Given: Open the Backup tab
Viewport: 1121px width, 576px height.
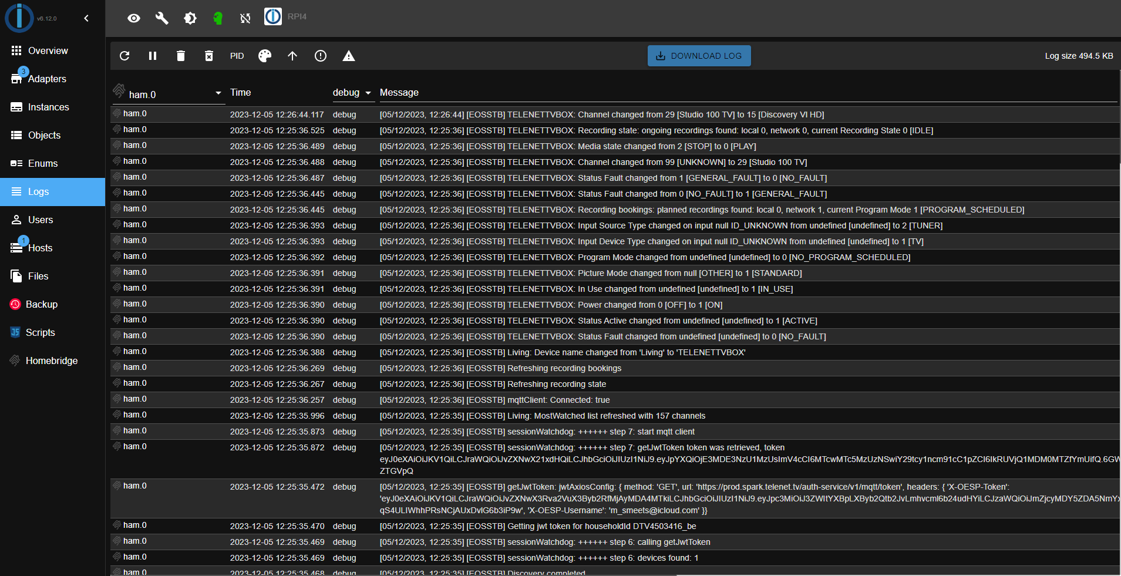Looking at the screenshot, I should (x=52, y=304).
